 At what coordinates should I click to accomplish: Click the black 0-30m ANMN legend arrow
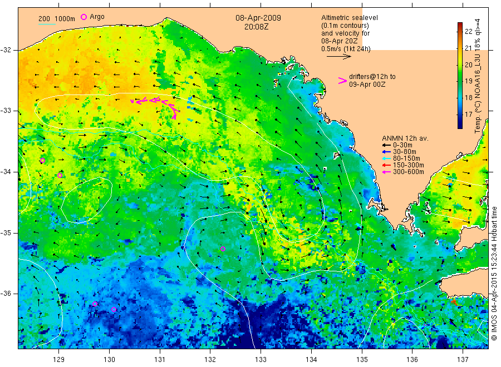pos(387,145)
